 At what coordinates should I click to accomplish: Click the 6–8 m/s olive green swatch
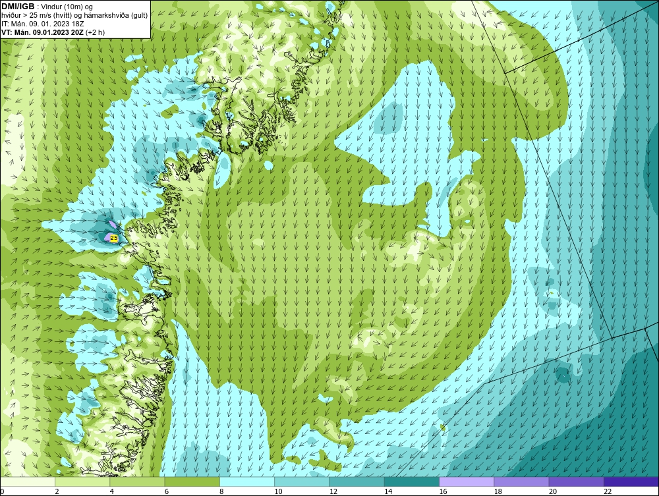[x=192, y=482]
